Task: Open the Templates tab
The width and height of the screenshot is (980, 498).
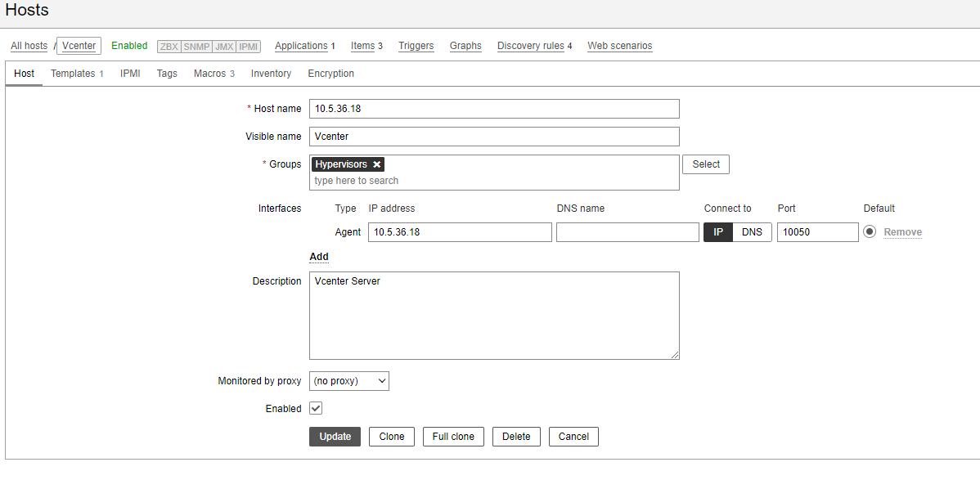Action: click(x=76, y=74)
